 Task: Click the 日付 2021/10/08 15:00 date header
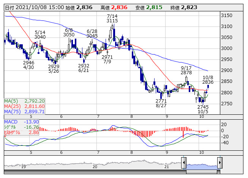pyautogui.click(x=35, y=8)
